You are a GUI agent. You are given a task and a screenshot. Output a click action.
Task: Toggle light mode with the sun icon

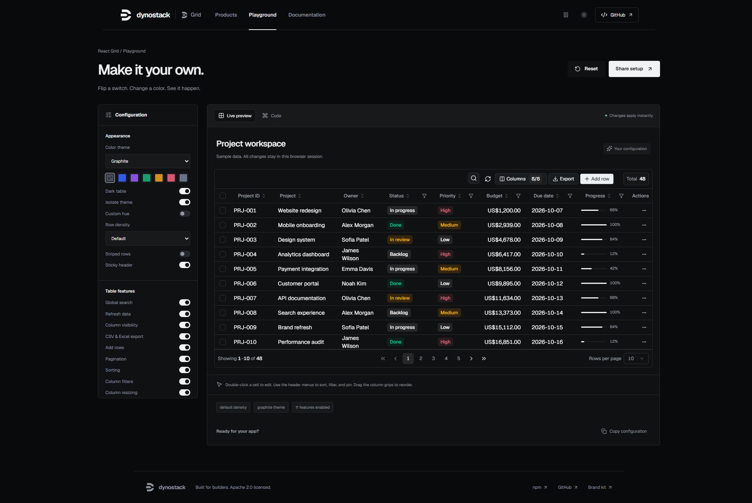[x=584, y=15]
